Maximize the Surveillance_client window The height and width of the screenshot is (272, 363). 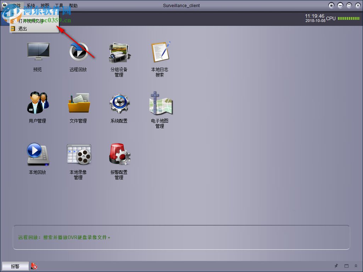click(x=349, y=5)
